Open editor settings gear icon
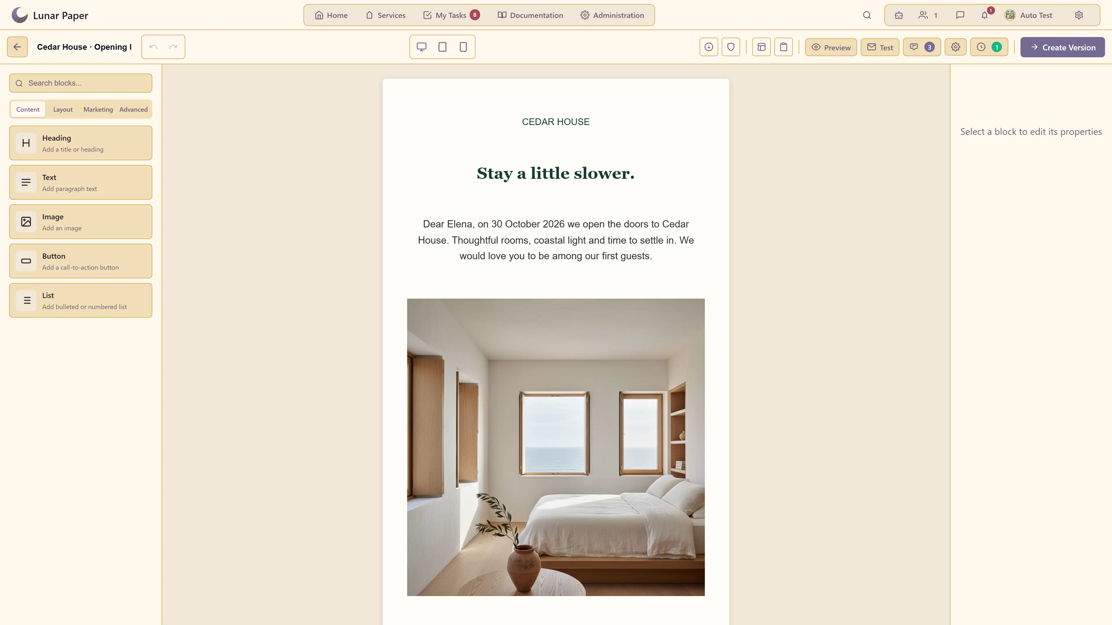The width and height of the screenshot is (1112, 625). [955, 47]
